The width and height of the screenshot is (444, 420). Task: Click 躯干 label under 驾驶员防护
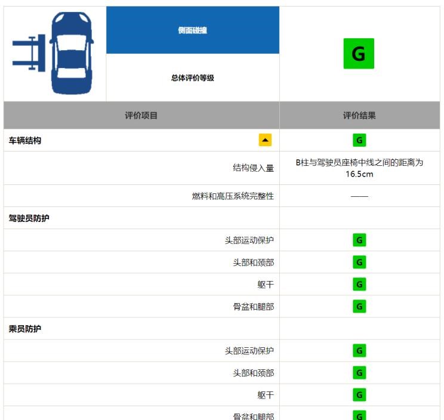tap(266, 285)
